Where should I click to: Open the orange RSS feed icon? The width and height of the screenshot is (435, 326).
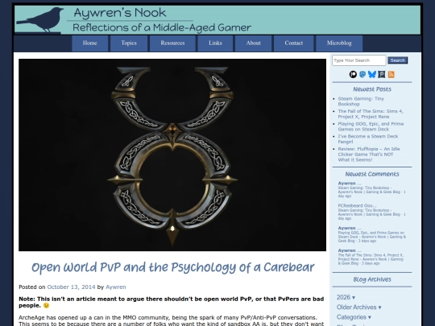pos(391,74)
